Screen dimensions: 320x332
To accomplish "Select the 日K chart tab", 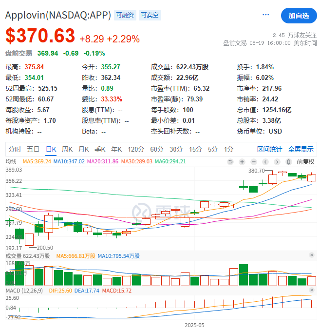I will [x=51, y=149].
